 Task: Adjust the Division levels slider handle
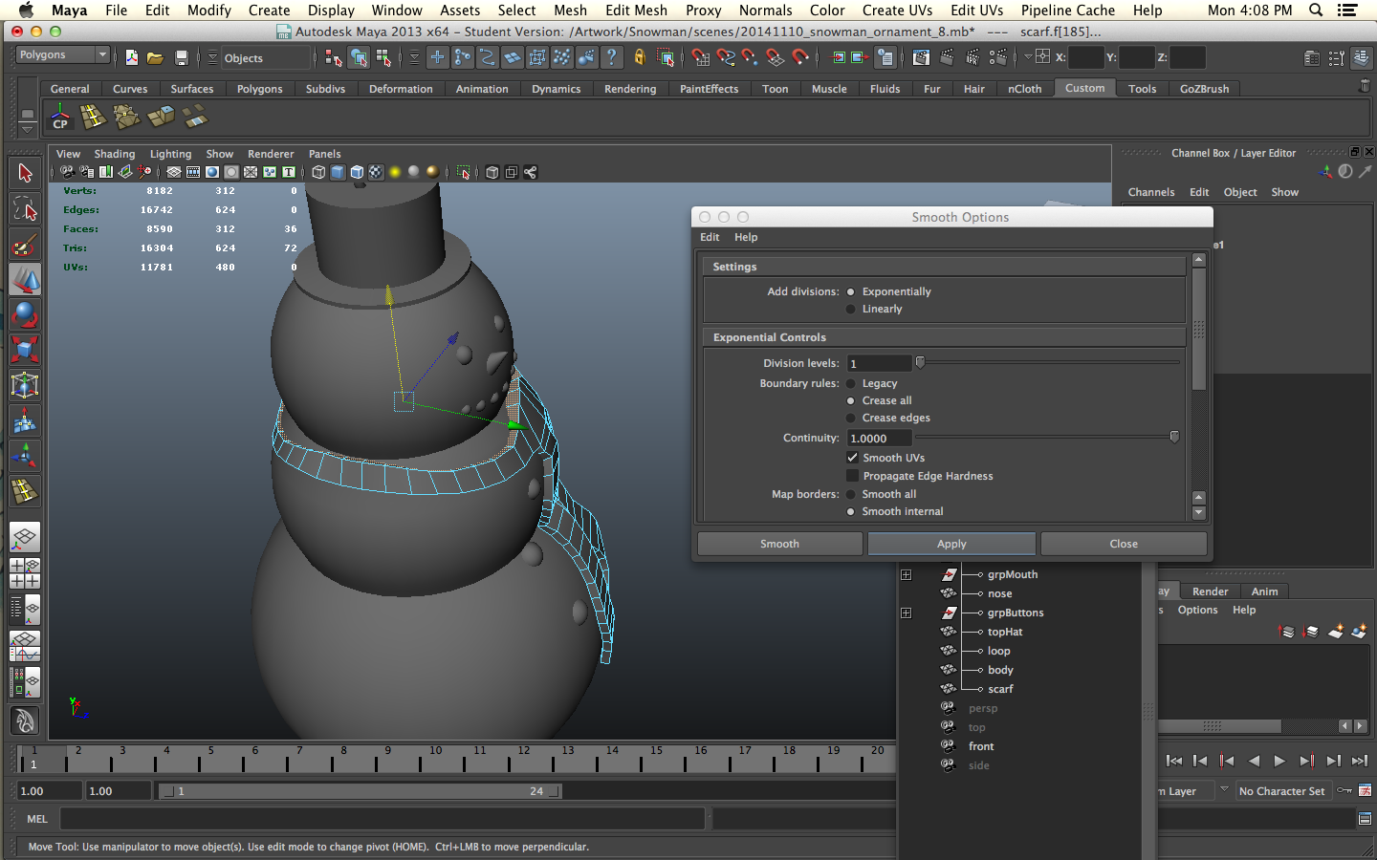tap(920, 362)
